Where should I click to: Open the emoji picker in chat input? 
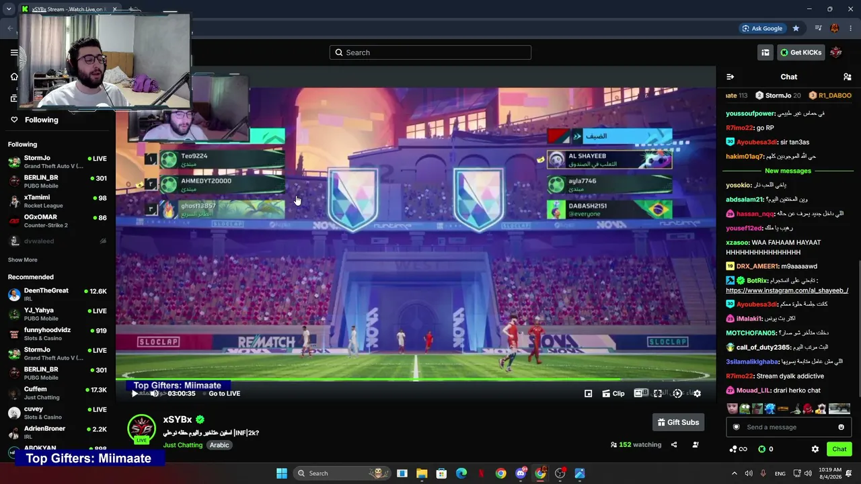[x=841, y=428]
